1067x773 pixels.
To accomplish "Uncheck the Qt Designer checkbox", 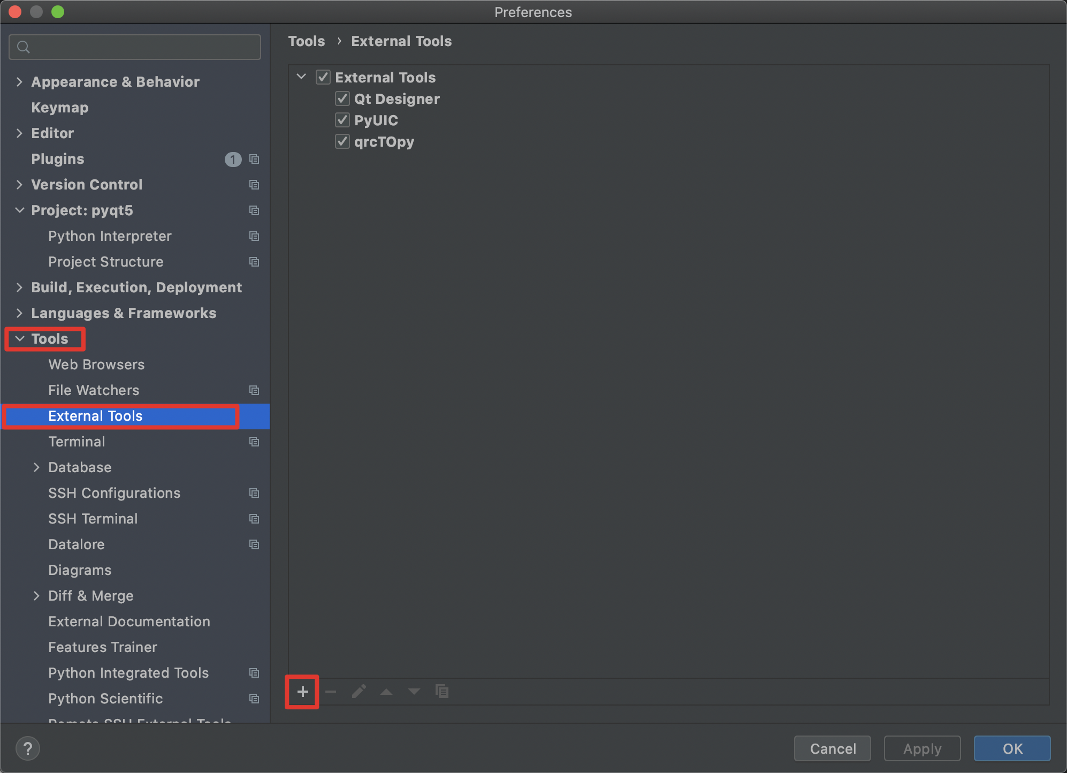I will (342, 98).
